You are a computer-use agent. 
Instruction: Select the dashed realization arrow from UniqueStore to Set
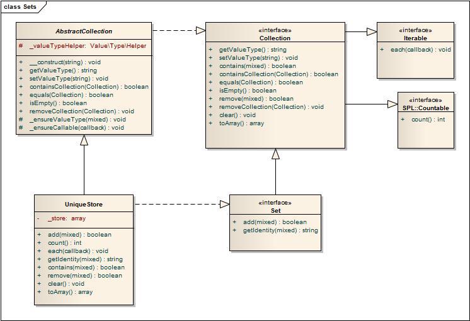pyautogui.click(x=181, y=204)
